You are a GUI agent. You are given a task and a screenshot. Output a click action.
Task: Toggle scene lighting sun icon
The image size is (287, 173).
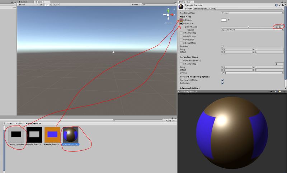click(x=47, y=4)
